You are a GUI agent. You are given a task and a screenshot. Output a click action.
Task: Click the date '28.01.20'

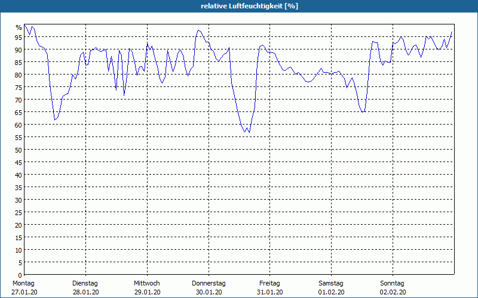tap(85, 292)
